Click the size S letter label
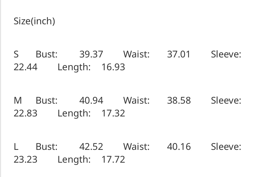This screenshot has width=278, height=177. coord(16,54)
